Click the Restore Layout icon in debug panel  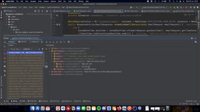click(x=196, y=42)
